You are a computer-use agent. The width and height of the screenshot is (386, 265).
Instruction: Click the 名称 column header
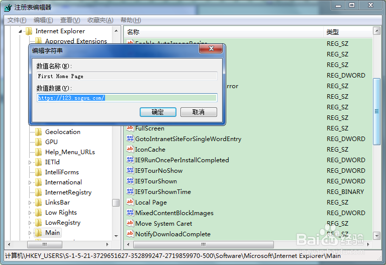(x=224, y=32)
